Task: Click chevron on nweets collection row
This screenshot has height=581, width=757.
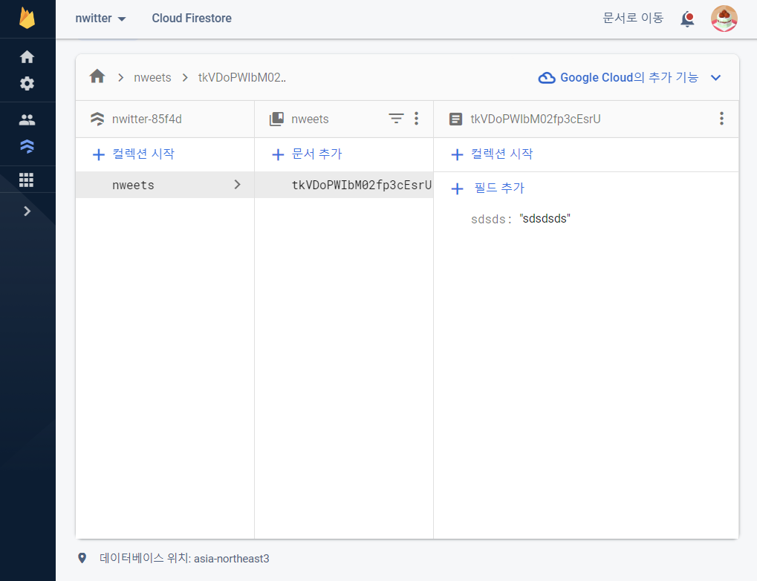Action: pos(237,185)
